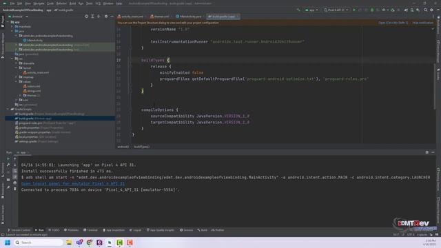Image resolution: width=441 pixels, height=248 pixels.
Task: Click Sync Project with Gradle Files icon
Action: [406, 10]
